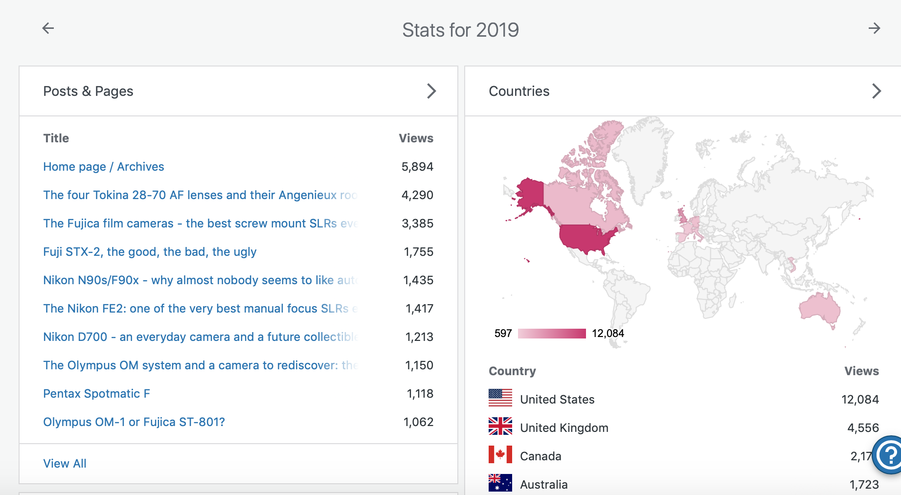Image resolution: width=901 pixels, height=495 pixels.
Task: Open Olympus OM-1 or Fujica ST-801 post
Action: 134,422
